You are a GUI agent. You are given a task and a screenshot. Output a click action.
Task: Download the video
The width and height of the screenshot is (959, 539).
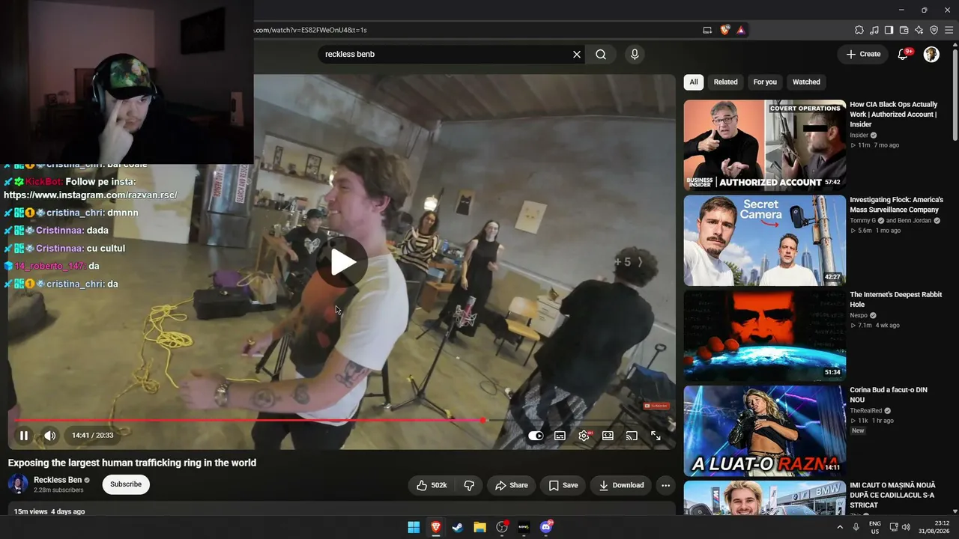tap(621, 485)
